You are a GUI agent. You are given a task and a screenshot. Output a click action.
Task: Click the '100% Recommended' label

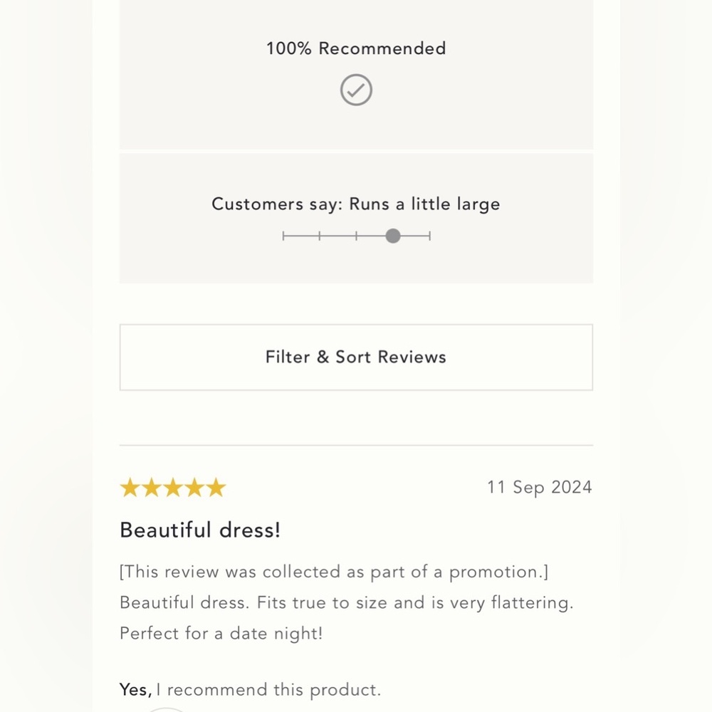click(356, 48)
